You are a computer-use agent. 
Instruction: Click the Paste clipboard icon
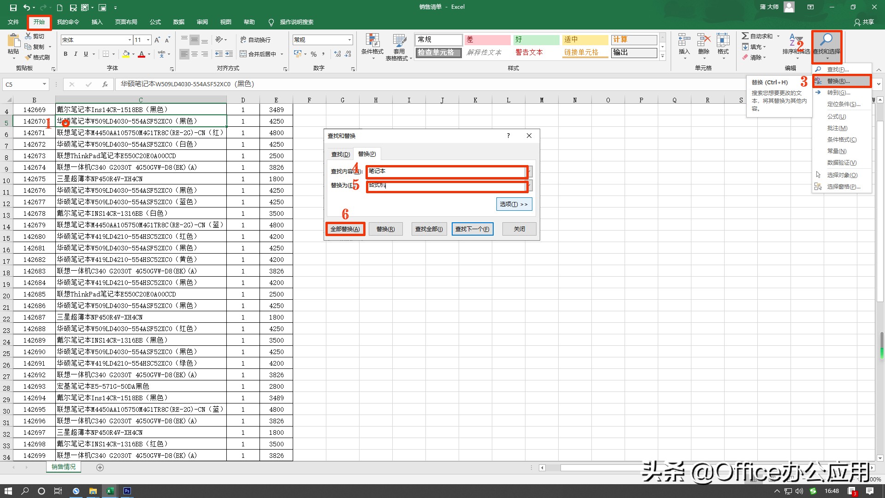[13, 40]
